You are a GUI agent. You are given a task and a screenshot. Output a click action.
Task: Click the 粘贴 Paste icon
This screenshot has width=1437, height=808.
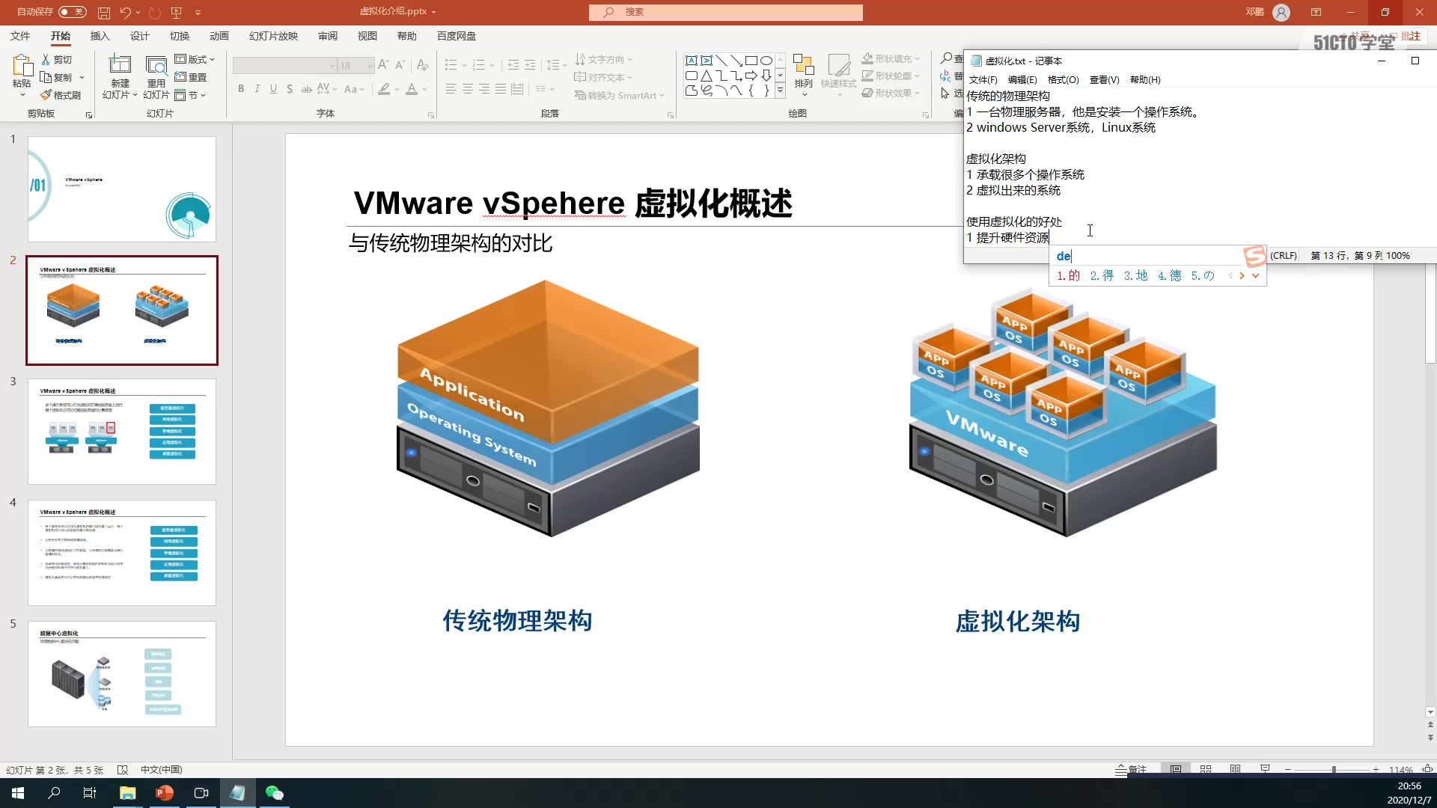pos(22,65)
